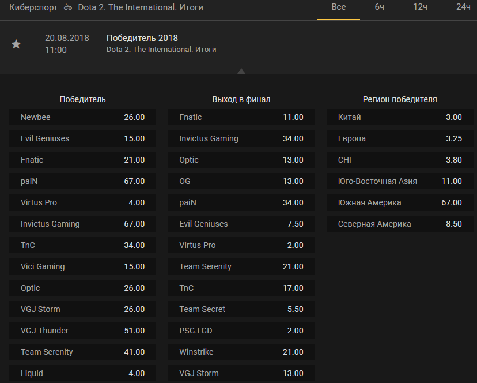Click the esports gamepad icon in breadcrumb
The width and height of the screenshot is (477, 383).
pyautogui.click(x=68, y=7)
